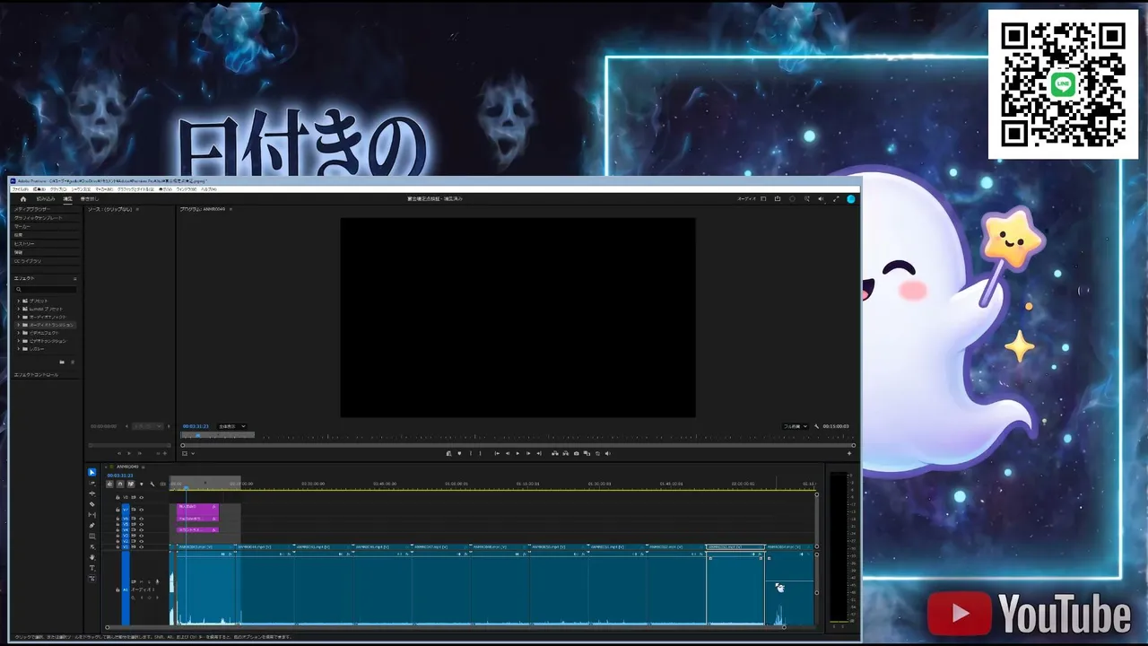Screen dimensions: 1148x646
Task: Select the Ripple Edit tool
Action: [91, 493]
